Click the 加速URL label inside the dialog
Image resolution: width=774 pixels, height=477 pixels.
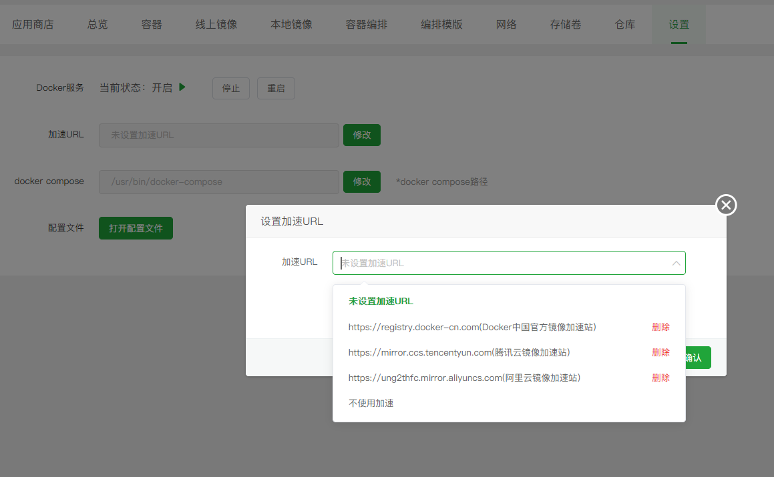[x=299, y=262]
